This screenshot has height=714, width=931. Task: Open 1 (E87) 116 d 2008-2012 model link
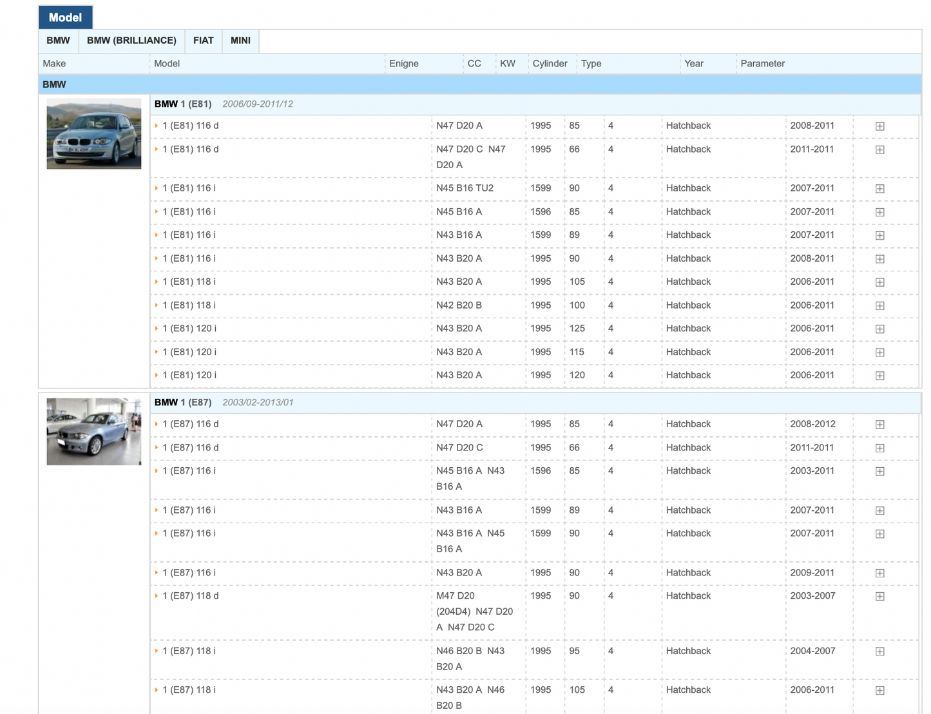pos(190,424)
